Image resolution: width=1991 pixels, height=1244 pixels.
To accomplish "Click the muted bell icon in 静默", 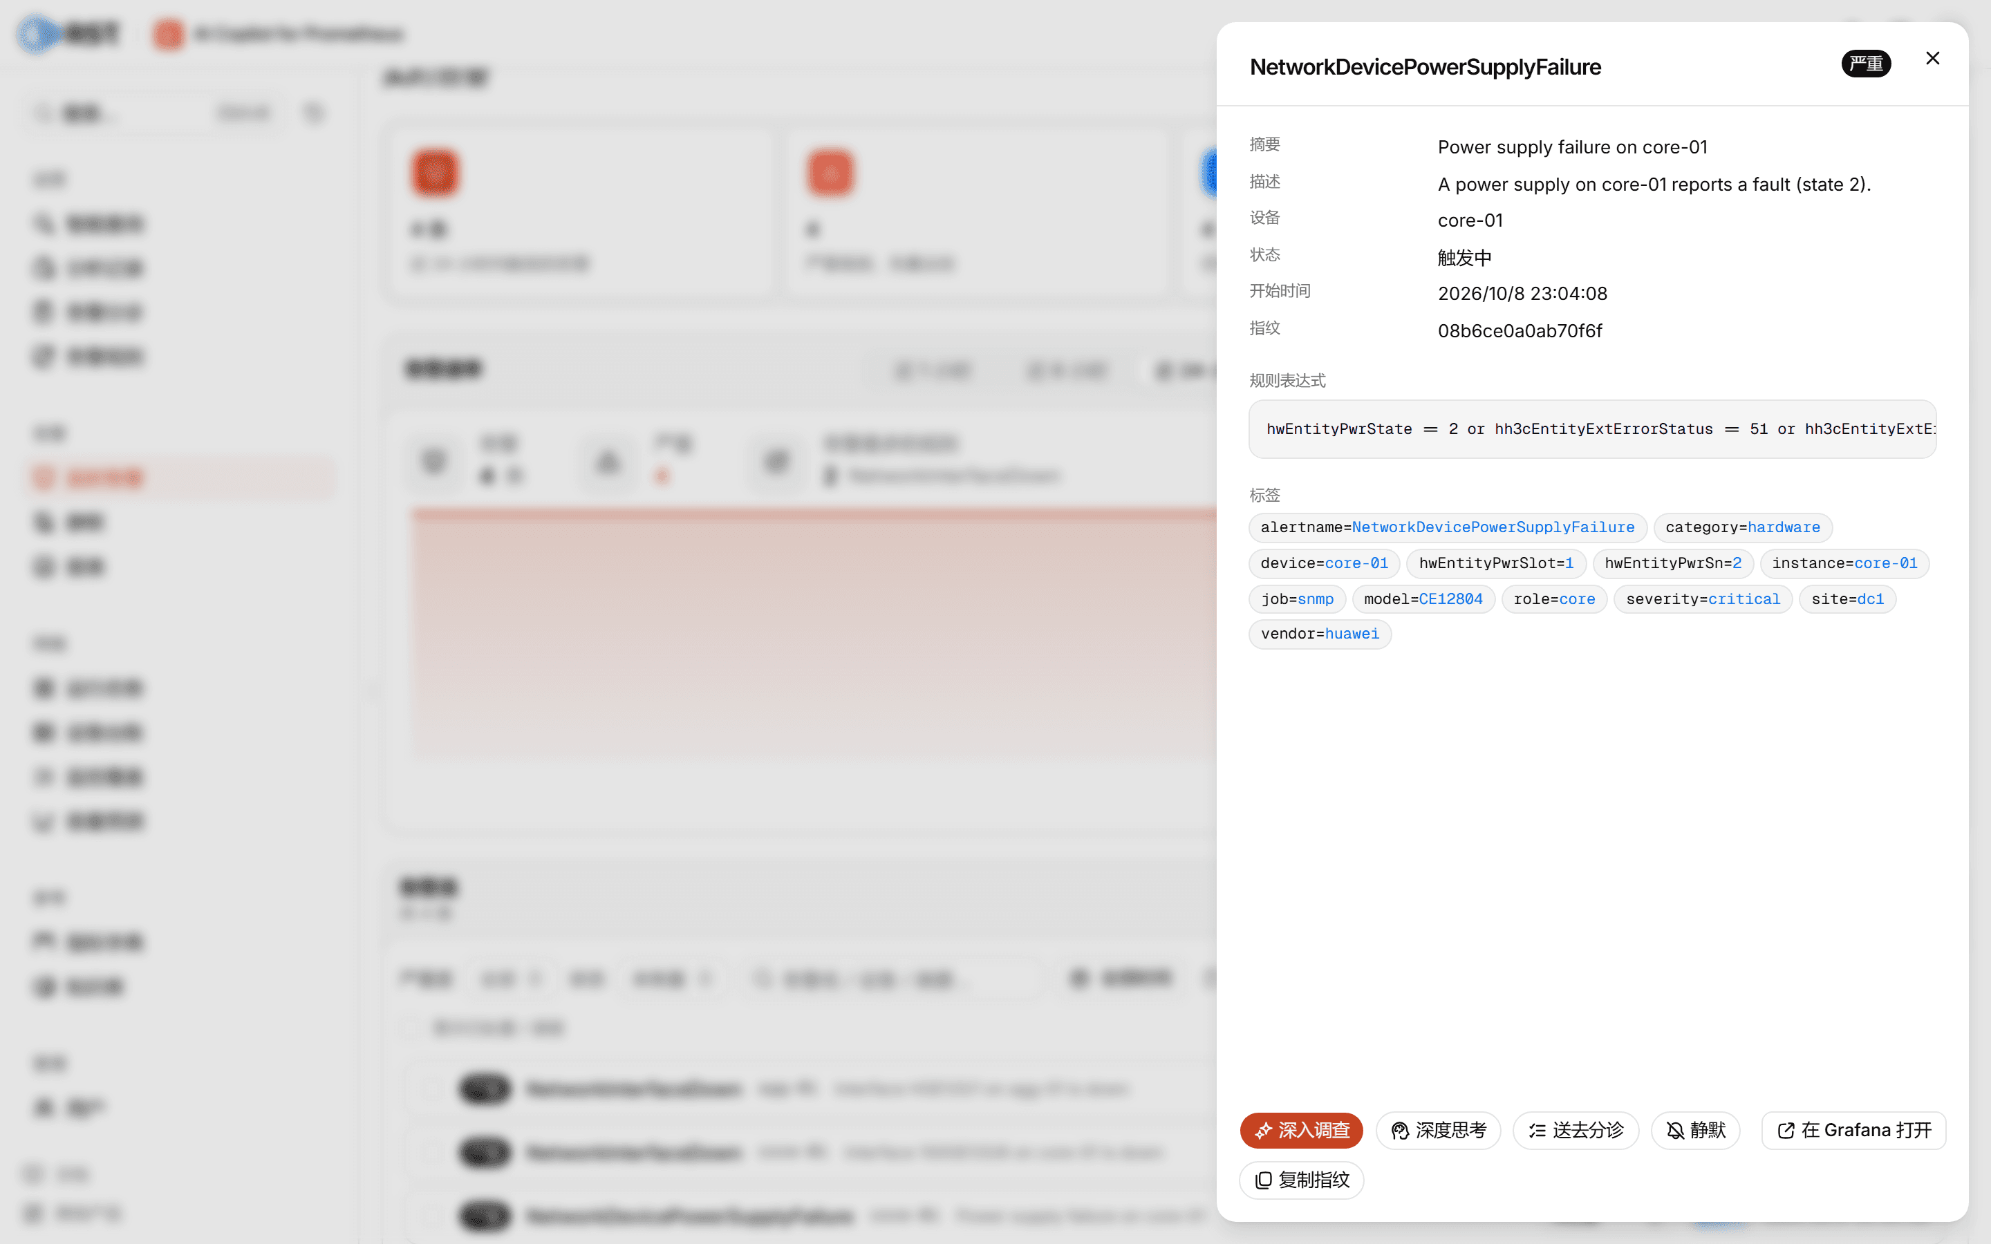I will (x=1675, y=1131).
